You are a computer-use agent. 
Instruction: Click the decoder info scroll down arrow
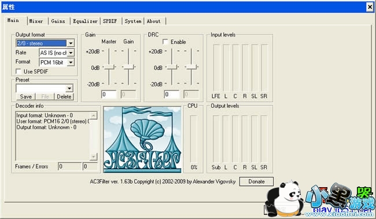tap(94, 157)
